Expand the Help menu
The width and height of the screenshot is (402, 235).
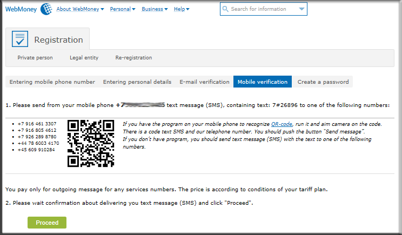tap(182, 9)
